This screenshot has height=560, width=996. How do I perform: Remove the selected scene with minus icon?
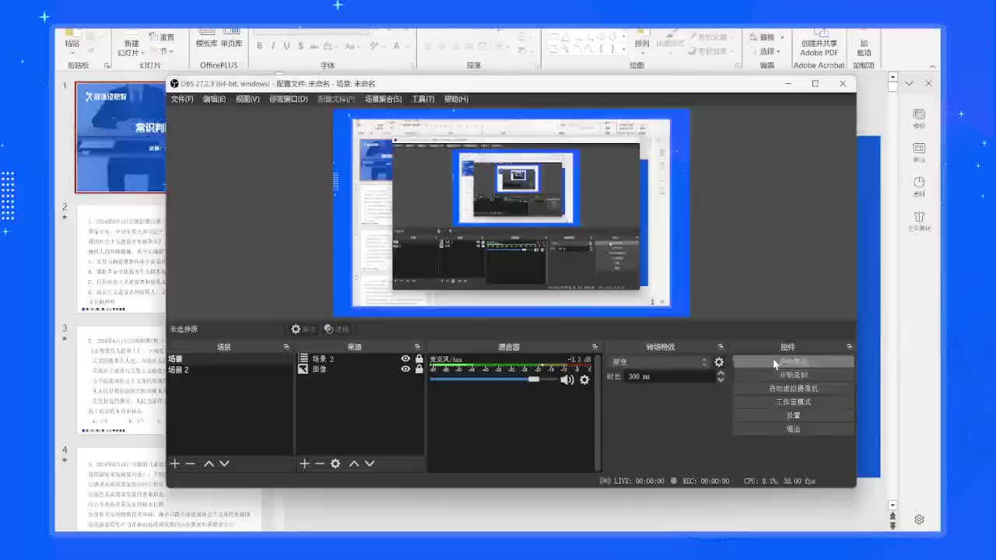pyautogui.click(x=191, y=464)
